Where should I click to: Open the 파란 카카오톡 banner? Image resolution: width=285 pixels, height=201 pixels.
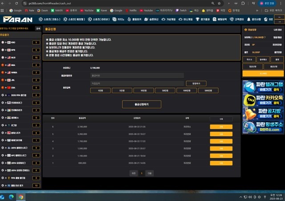click(263, 100)
